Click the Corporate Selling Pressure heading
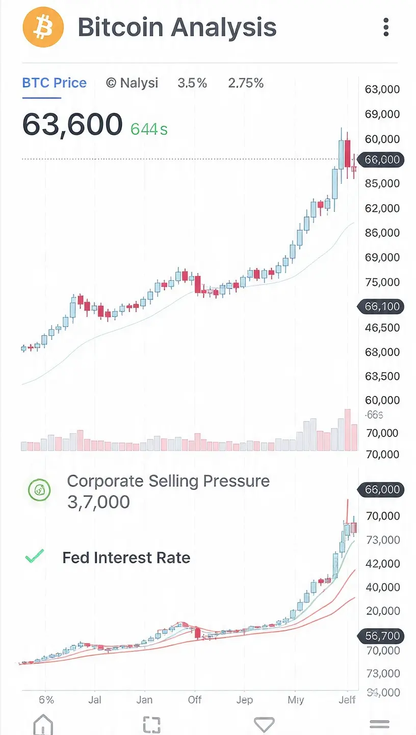This screenshot has width=416, height=735. (169, 481)
